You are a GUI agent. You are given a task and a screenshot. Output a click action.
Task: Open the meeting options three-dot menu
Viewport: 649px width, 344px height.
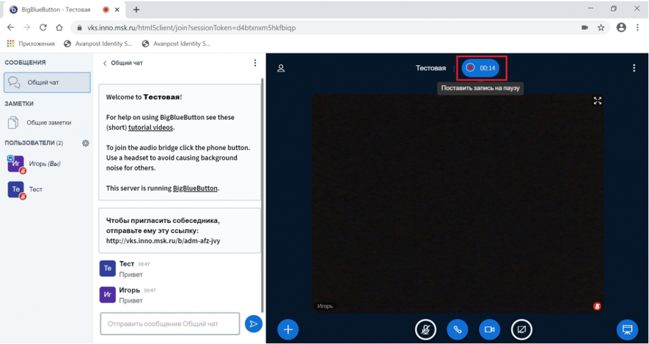point(634,68)
